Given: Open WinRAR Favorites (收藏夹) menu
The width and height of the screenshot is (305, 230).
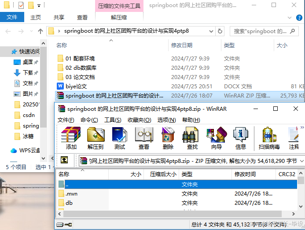Looking at the screenshot, I should [139, 120].
